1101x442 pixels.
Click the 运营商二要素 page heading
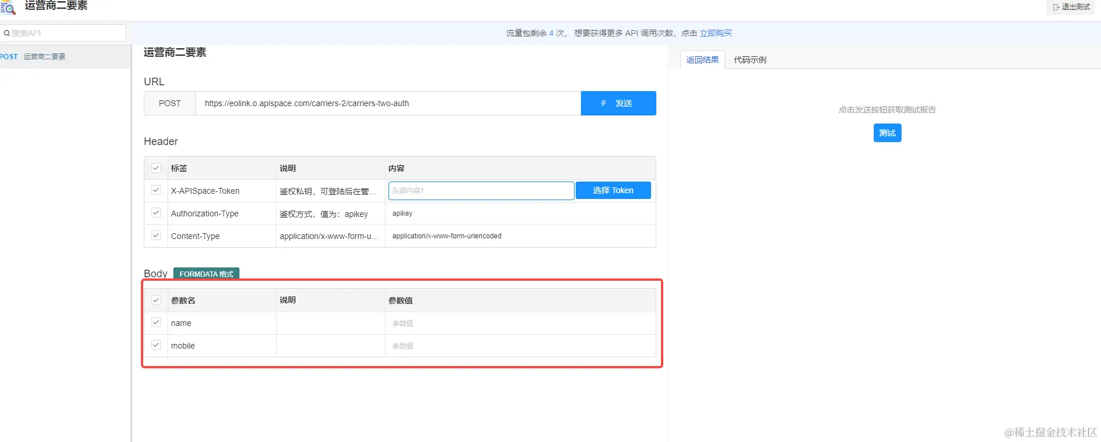pyautogui.click(x=175, y=52)
